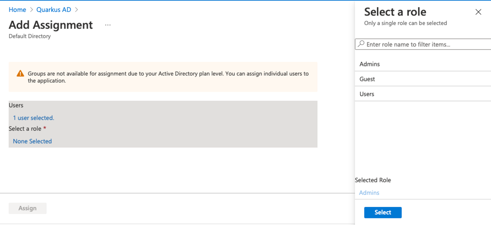Click the Add Assignment page title
This screenshot has width=491, height=225.
[x=51, y=25]
